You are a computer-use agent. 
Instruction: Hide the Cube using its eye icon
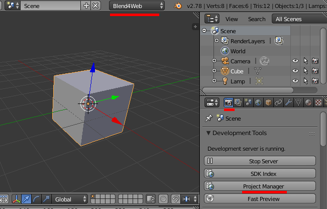295,71
